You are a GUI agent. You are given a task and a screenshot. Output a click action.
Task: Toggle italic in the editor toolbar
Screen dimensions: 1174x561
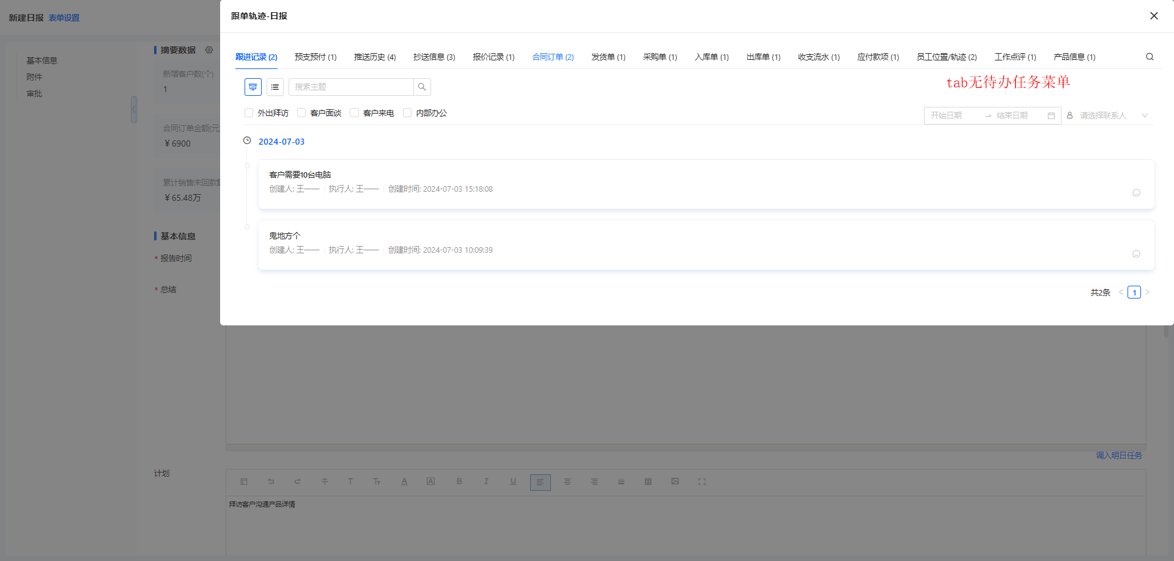486,482
